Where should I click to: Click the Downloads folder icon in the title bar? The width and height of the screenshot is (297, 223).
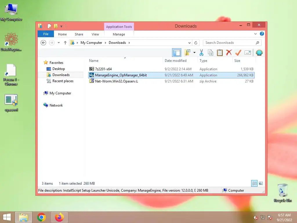40,26
